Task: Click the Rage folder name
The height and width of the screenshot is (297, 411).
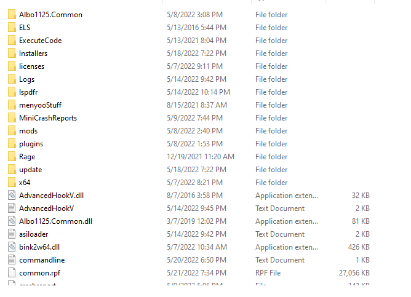Action: tap(27, 157)
